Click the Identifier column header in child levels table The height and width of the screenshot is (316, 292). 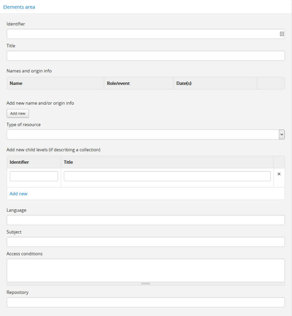(x=19, y=162)
